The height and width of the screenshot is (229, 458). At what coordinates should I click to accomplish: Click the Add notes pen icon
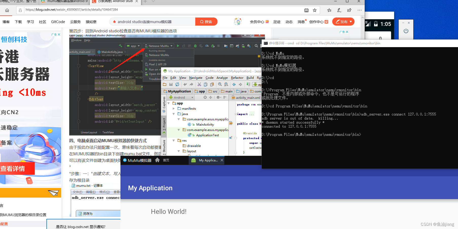(x=339, y=10)
